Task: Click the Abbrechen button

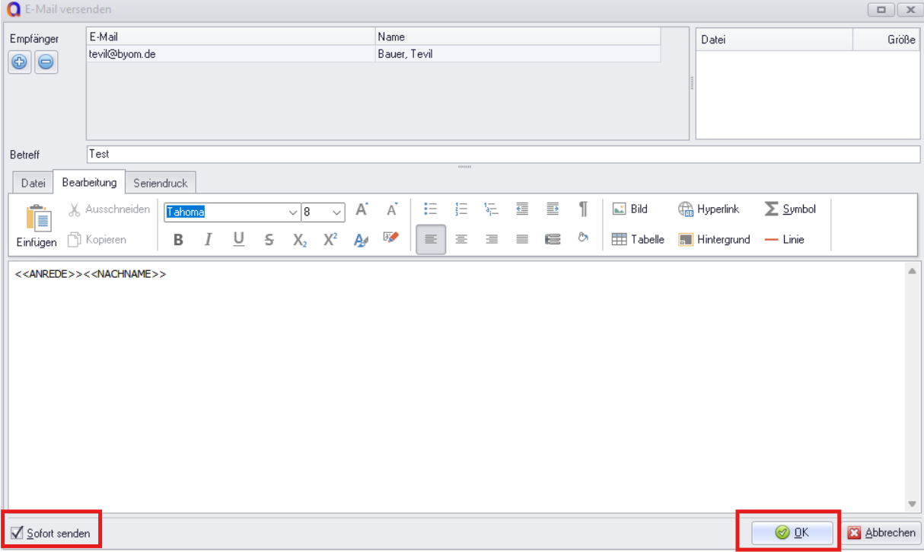Action: pyautogui.click(x=881, y=533)
